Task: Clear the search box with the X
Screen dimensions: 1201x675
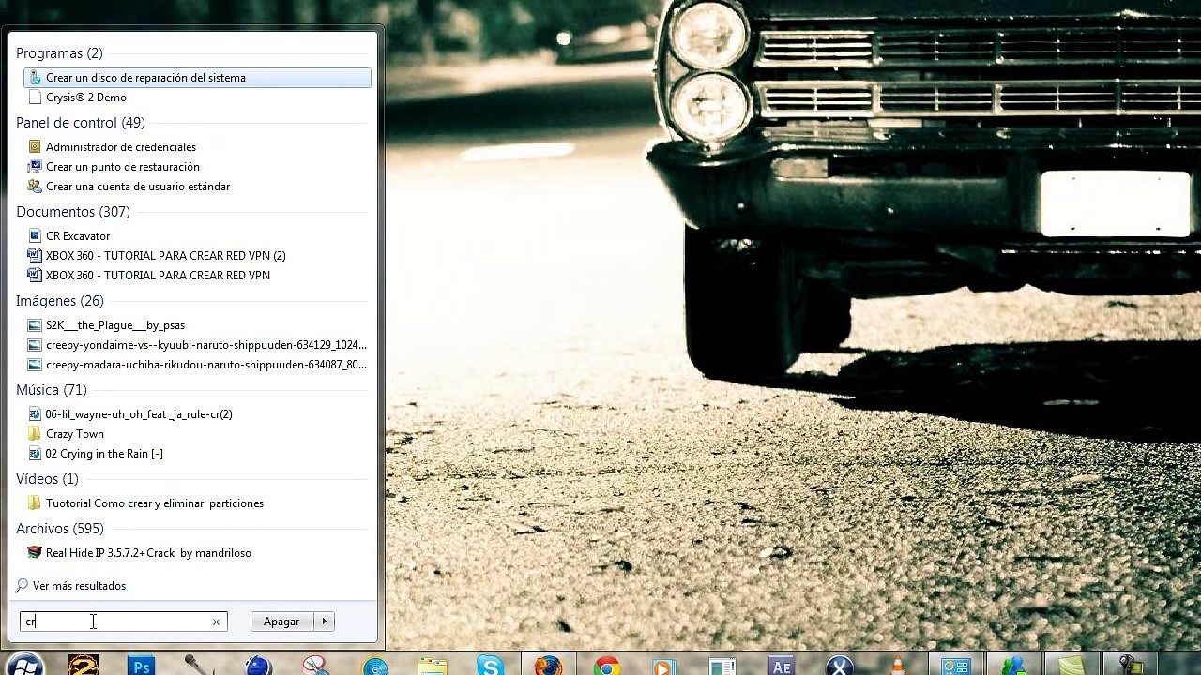Action: 216,622
